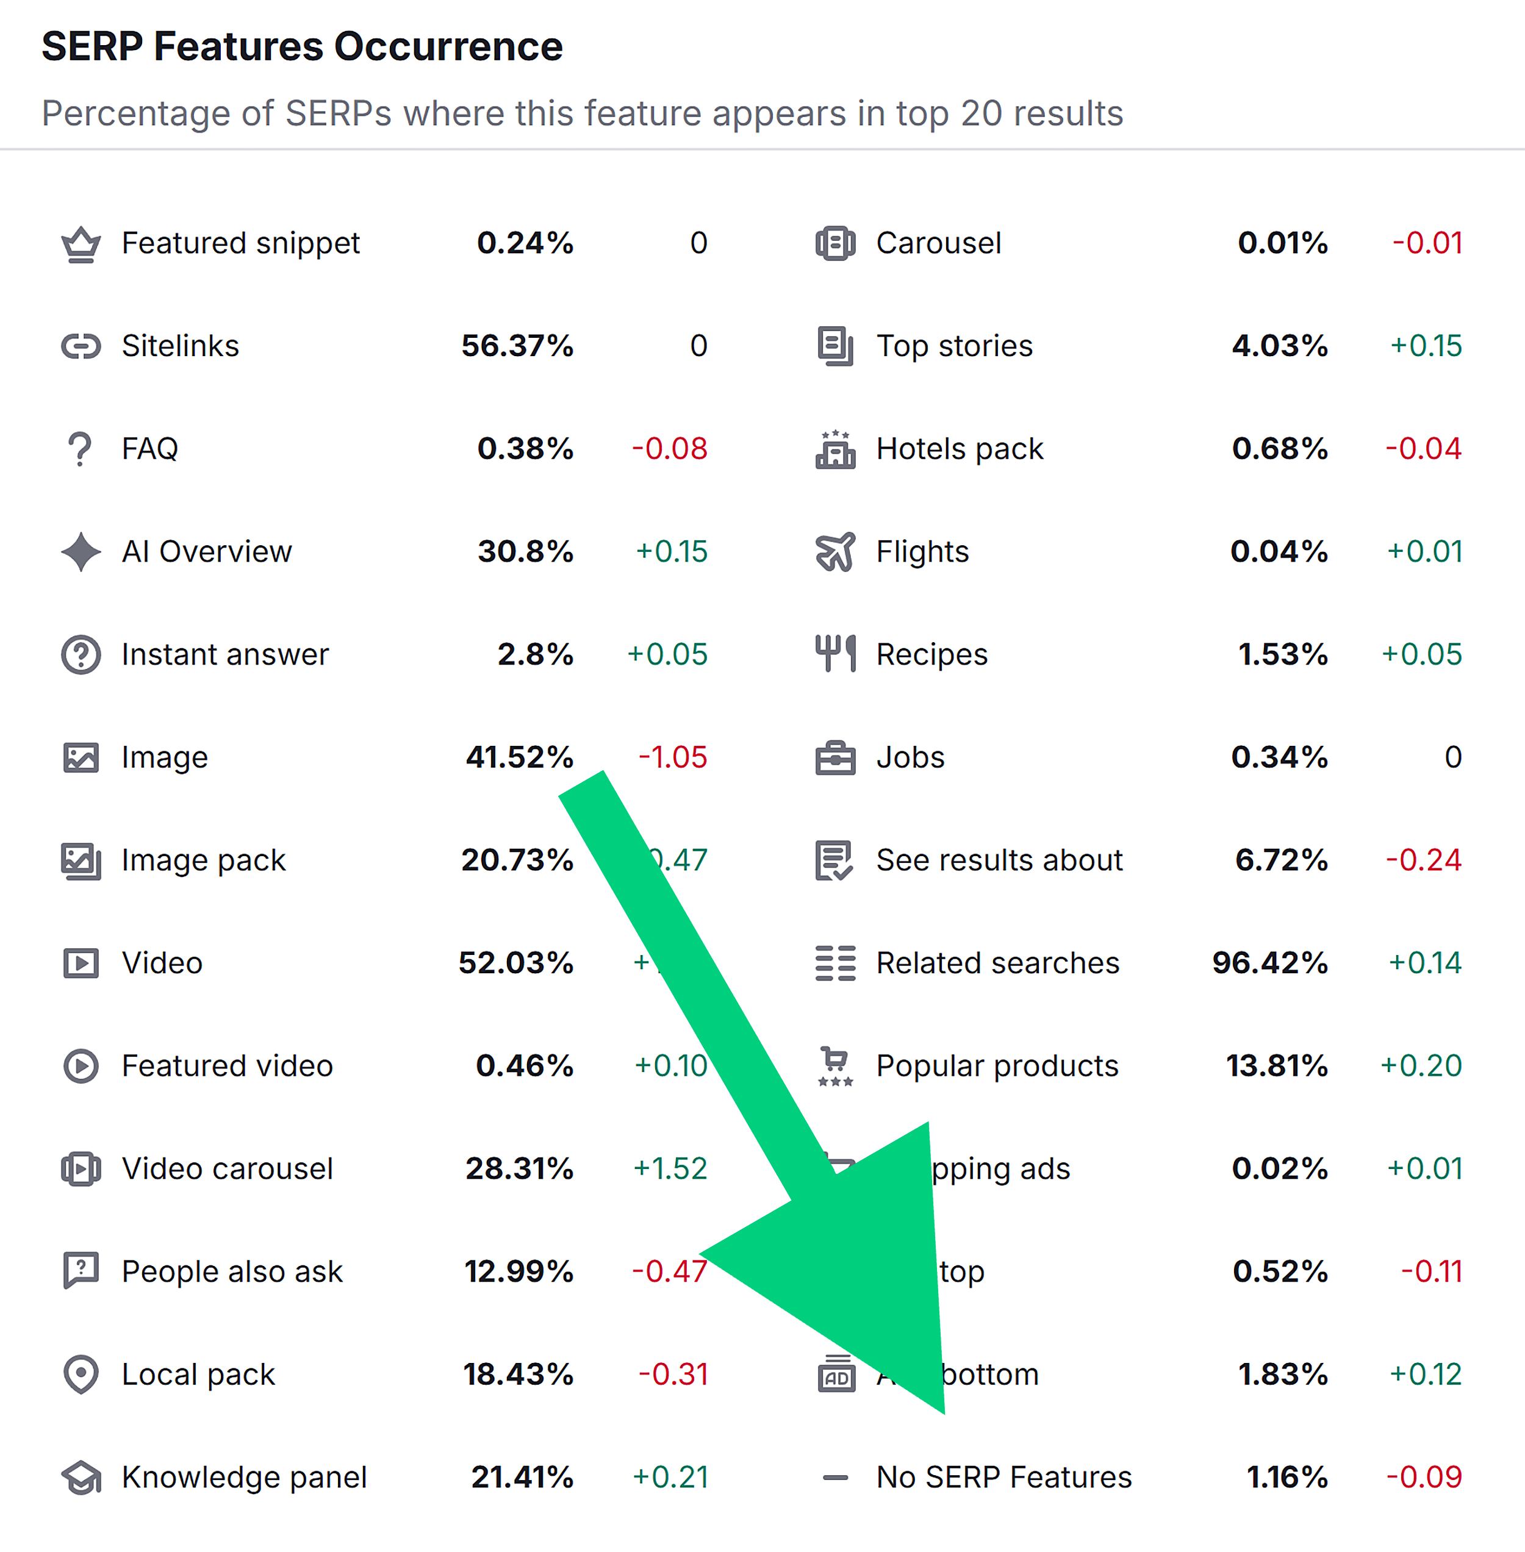Select the Hotels pack building icon
Image resolution: width=1525 pixels, height=1552 pixels.
[x=834, y=448]
